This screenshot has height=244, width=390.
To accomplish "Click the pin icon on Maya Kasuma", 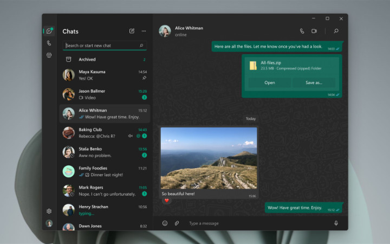I will point(144,78).
